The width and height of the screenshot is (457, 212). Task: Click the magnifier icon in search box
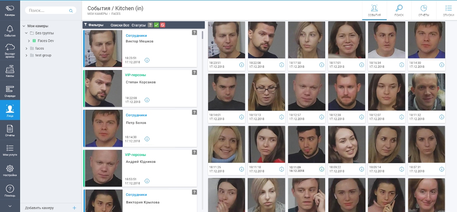(71, 11)
